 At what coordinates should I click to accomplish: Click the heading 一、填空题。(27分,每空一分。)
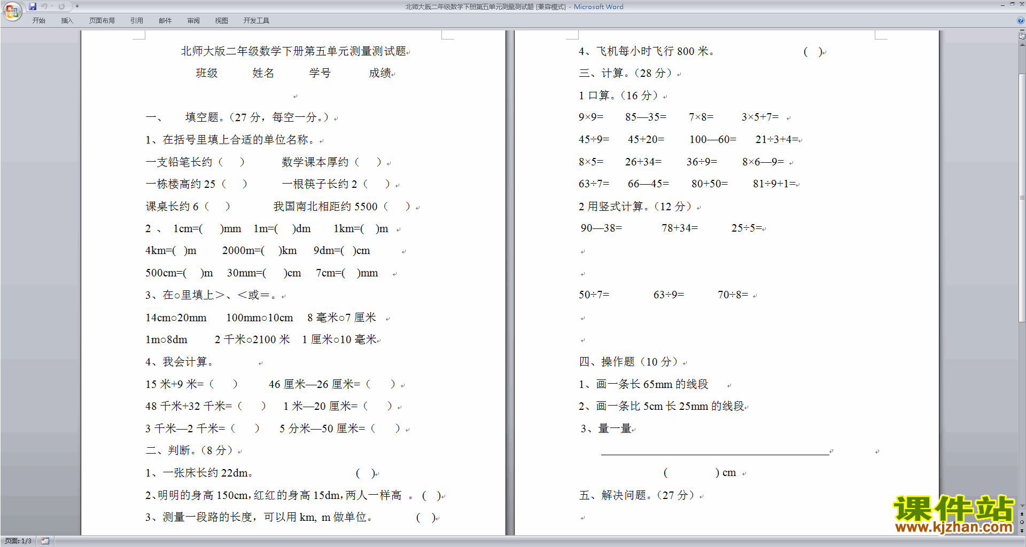pyautogui.click(x=238, y=117)
